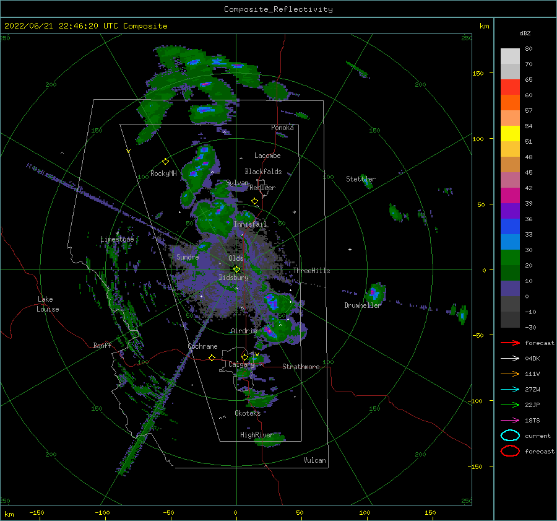Click the 'Didsbury' city label
The image size is (557, 521).
234,278
